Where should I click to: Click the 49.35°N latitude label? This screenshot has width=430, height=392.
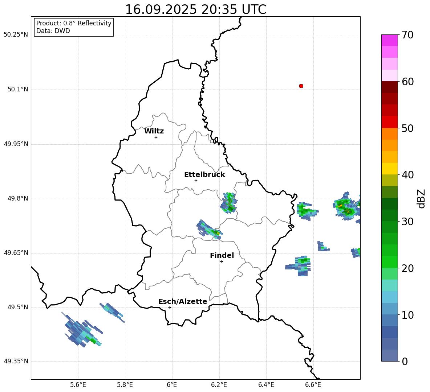pos(16,361)
